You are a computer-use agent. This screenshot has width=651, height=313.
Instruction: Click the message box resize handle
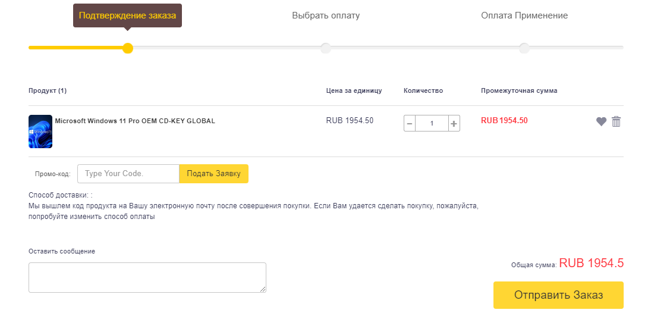[263, 289]
